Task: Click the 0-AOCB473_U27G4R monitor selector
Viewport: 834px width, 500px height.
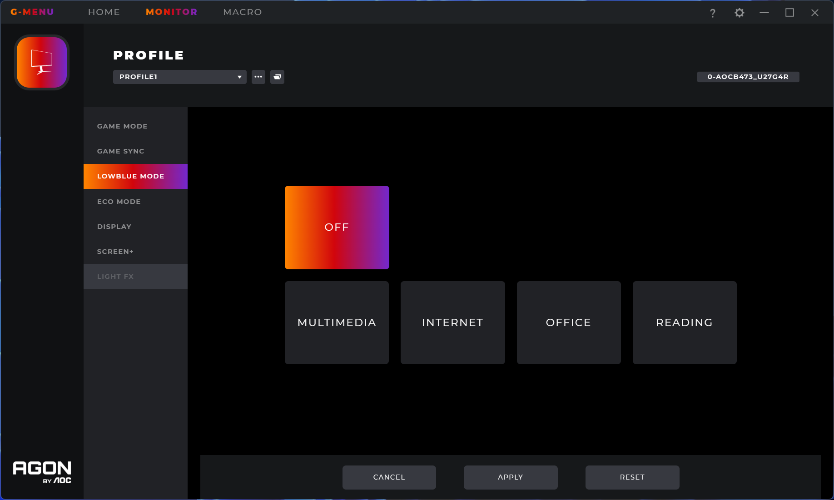Action: click(748, 77)
